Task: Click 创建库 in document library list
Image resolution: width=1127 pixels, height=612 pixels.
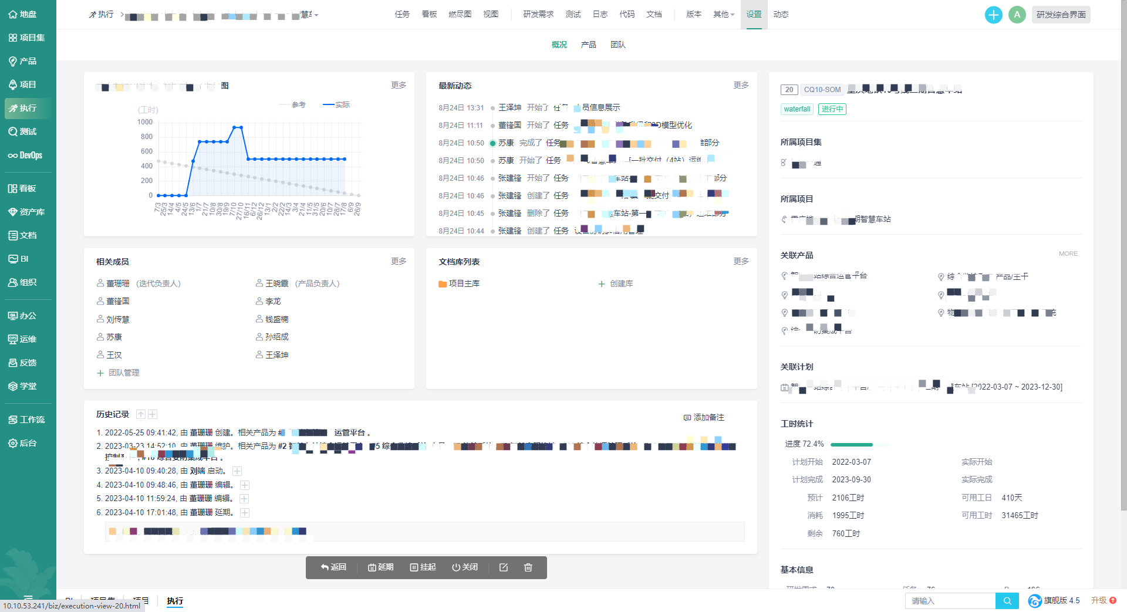Action: point(615,283)
